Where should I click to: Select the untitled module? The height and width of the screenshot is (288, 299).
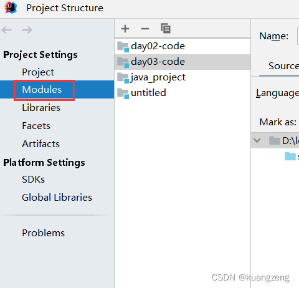(x=183, y=93)
